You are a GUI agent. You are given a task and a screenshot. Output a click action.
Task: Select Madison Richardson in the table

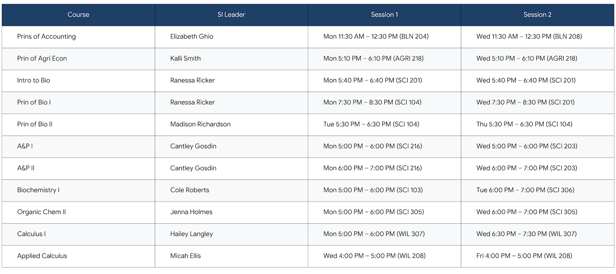[200, 124]
